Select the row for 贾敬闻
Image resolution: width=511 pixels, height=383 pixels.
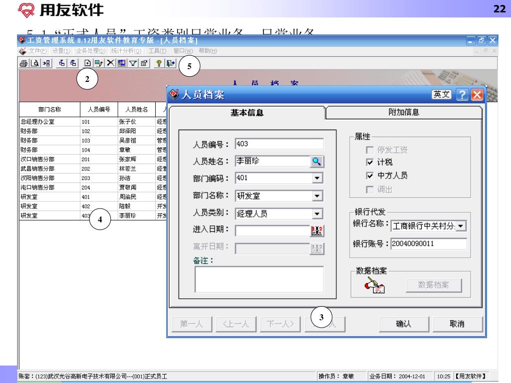click(x=93, y=188)
